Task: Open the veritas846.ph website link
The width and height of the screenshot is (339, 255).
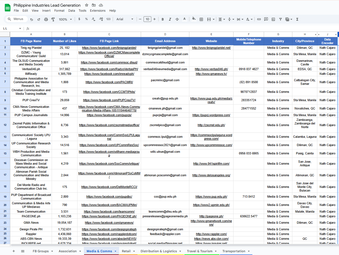Action: pyautogui.click(x=211, y=69)
